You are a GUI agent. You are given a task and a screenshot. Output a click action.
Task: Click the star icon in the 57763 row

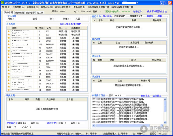[x=9, y=74]
